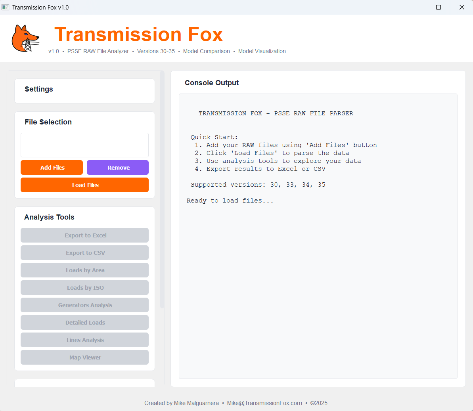This screenshot has width=473, height=411.
Task: Launch the Lines Analysis tool
Action: coord(84,340)
